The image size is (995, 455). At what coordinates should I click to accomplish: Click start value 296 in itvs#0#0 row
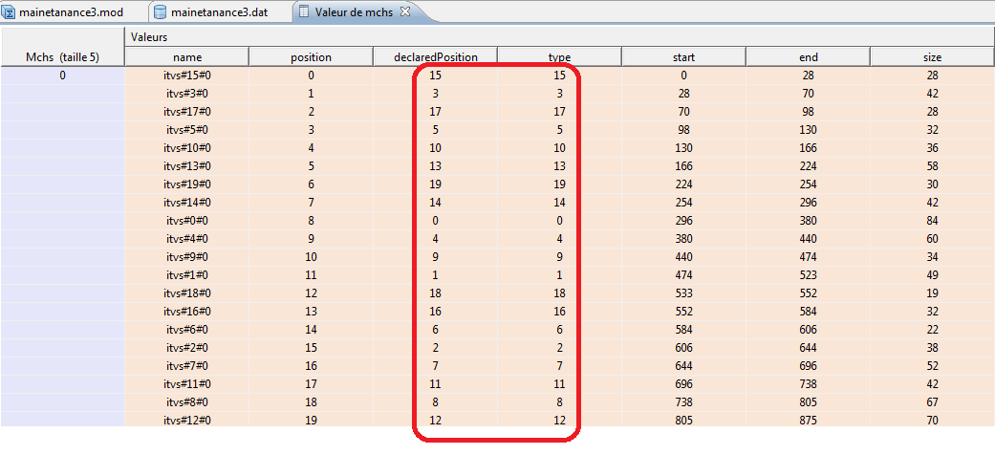pyautogui.click(x=683, y=221)
